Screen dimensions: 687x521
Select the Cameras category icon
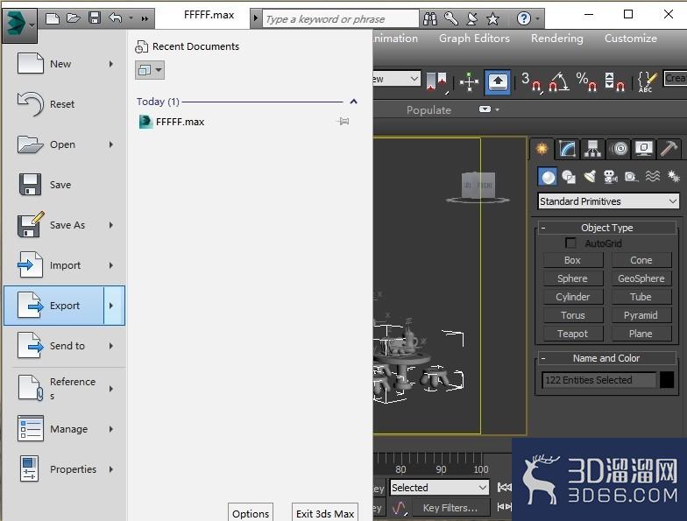tap(610, 177)
